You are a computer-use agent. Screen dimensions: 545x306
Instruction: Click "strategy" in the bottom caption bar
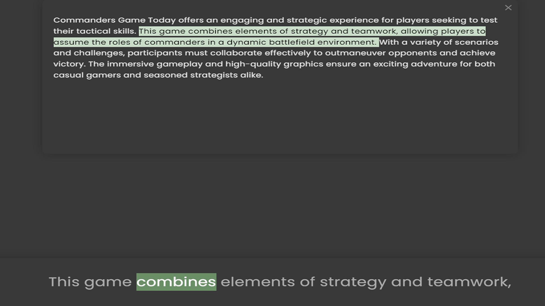coord(353,282)
